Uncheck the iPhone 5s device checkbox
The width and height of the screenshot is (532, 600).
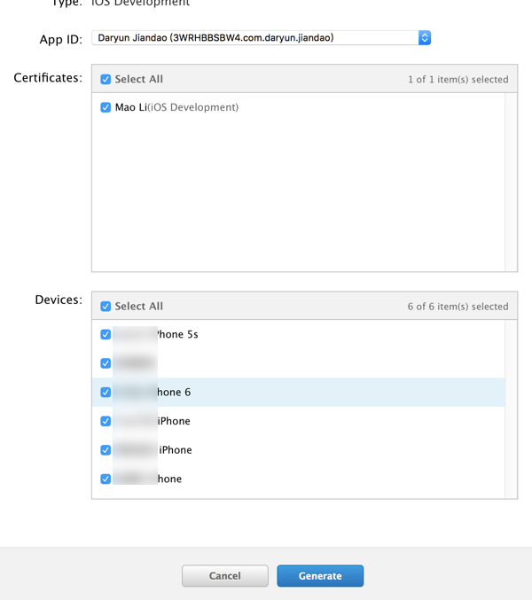click(106, 334)
